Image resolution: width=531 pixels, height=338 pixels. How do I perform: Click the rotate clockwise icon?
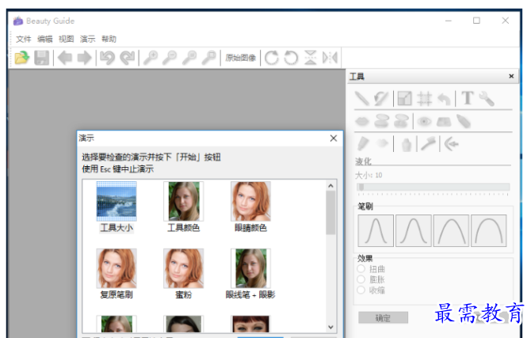point(272,58)
